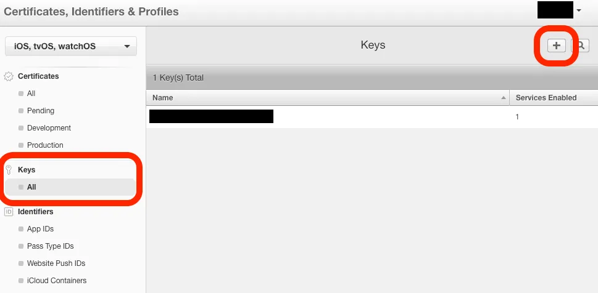This screenshot has width=598, height=293.
Task: Click the magnifier search icon
Action: click(581, 46)
